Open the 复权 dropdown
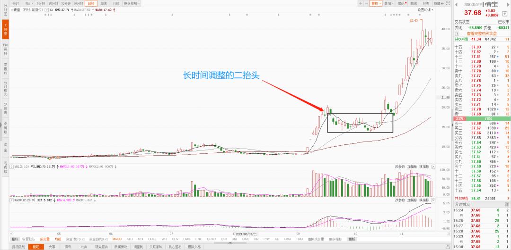511x250 pixels. 376,3
